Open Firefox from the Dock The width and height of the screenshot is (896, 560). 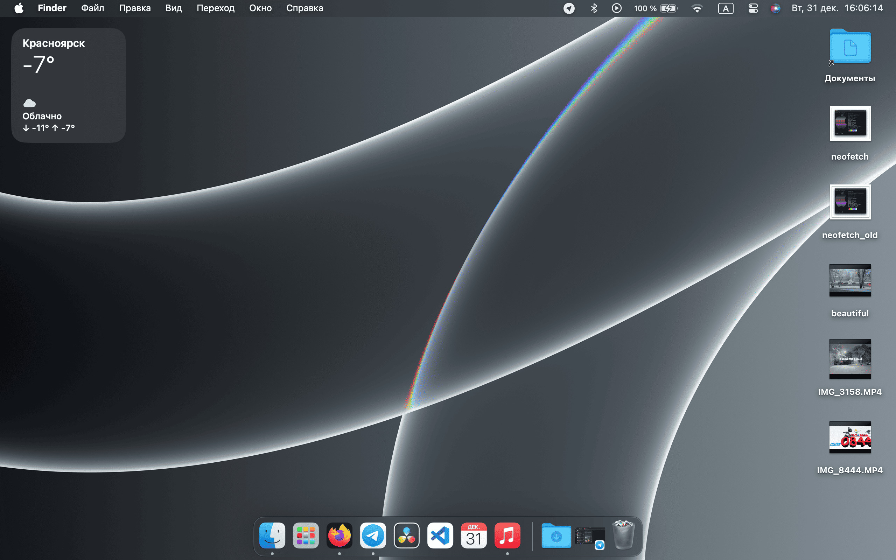coord(339,535)
